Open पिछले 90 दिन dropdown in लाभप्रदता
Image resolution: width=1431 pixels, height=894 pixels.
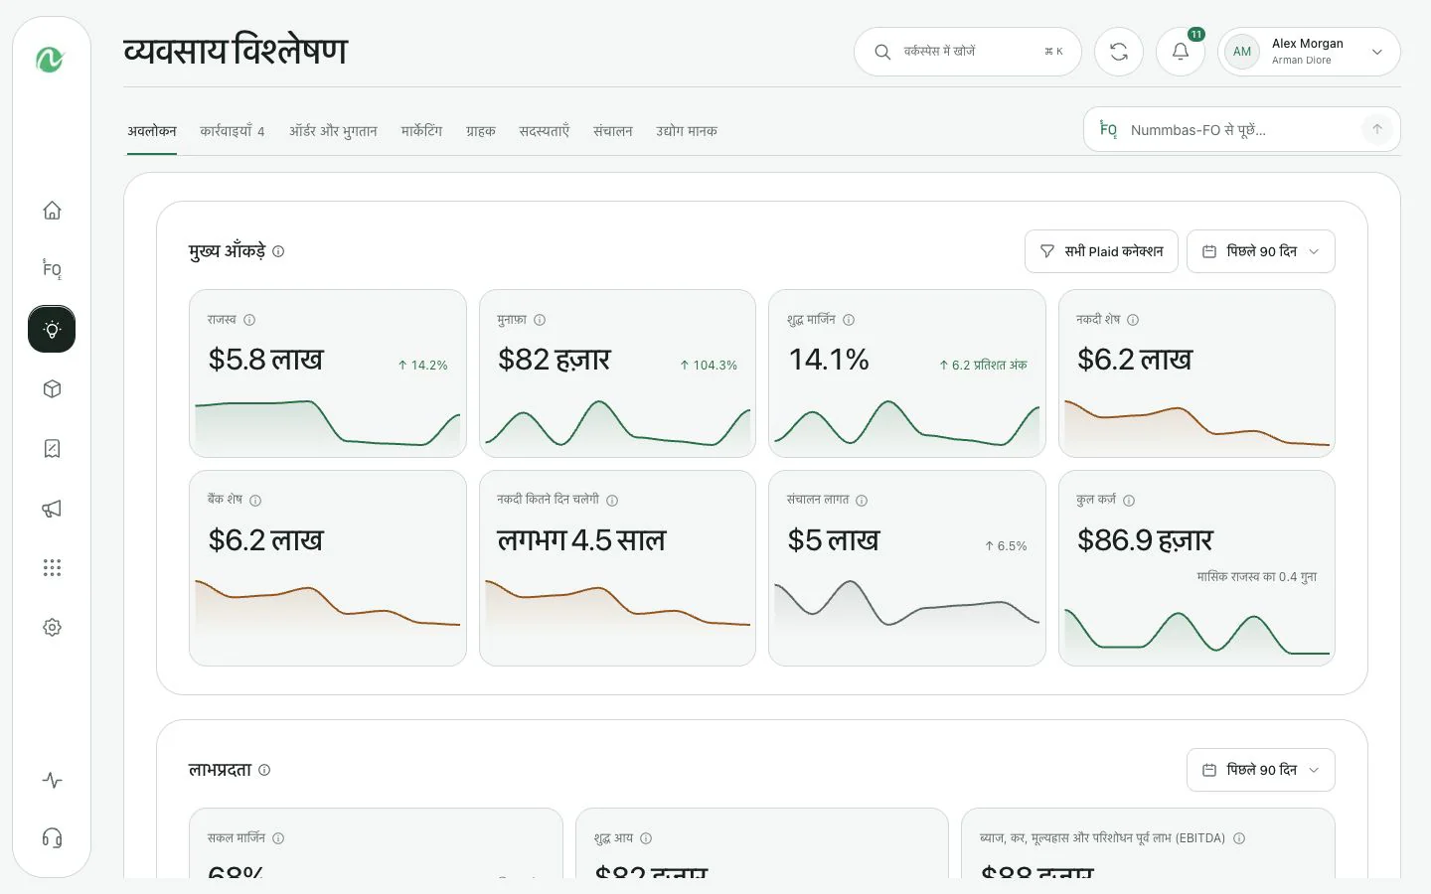pos(1260,770)
